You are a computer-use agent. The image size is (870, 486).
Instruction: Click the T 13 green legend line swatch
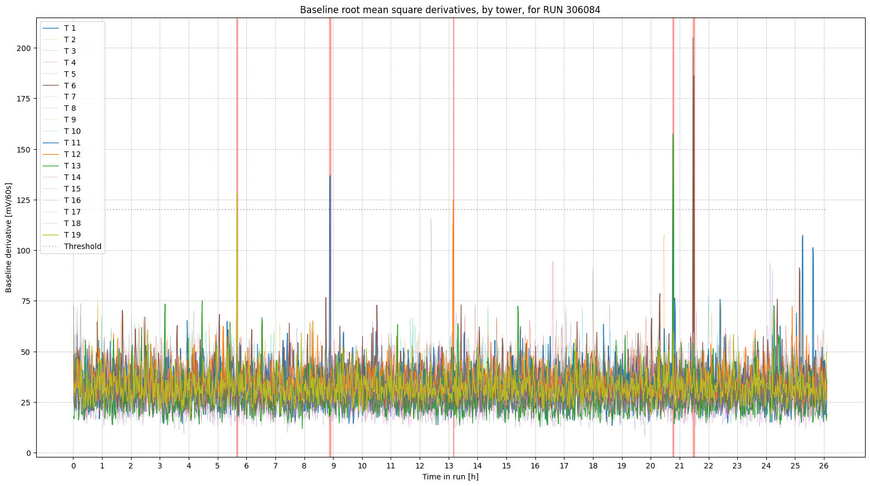pos(50,166)
